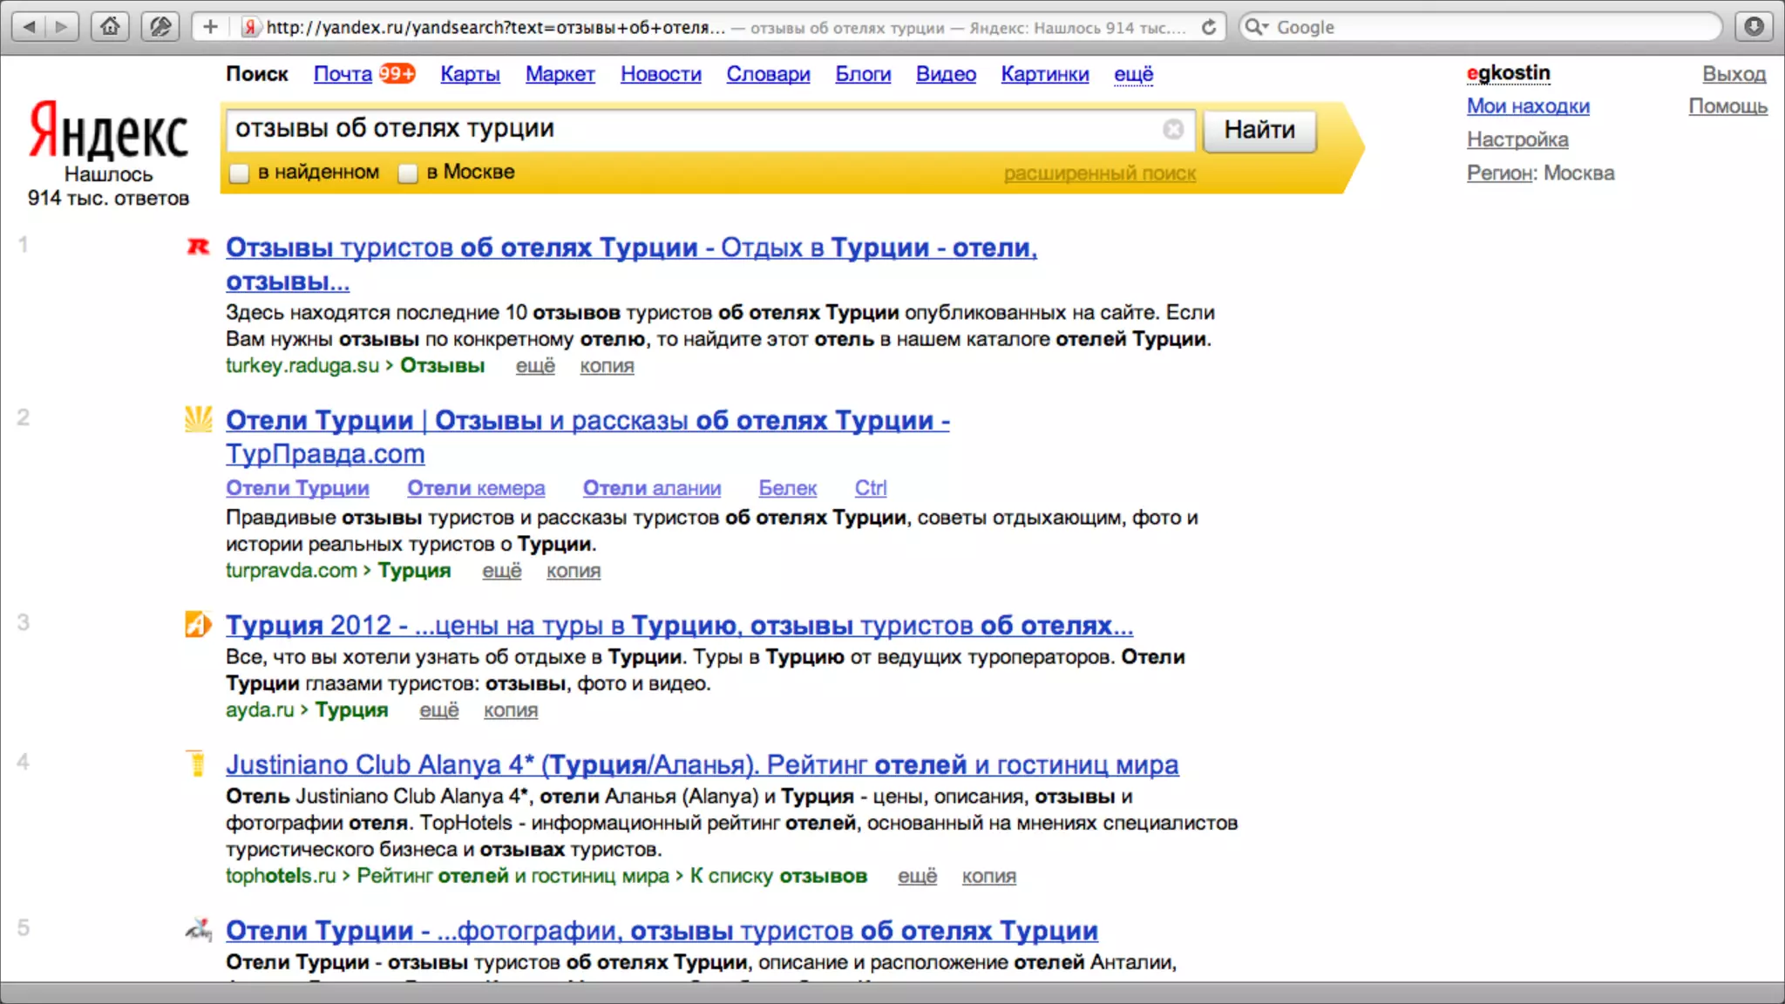Click the ayda.ru favicon beside third result
This screenshot has width=1785, height=1004.
[198, 625]
